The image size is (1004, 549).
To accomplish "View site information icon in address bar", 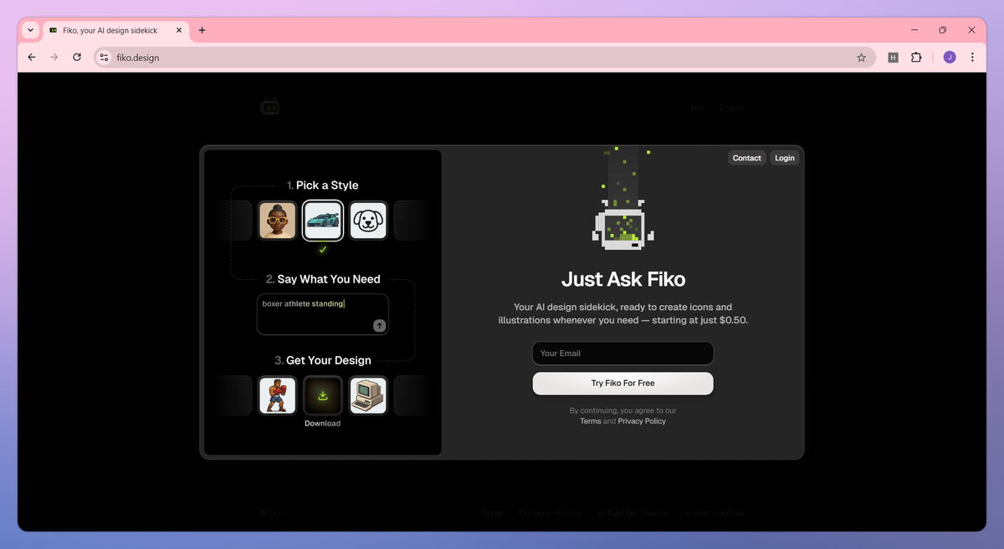I will coord(104,58).
